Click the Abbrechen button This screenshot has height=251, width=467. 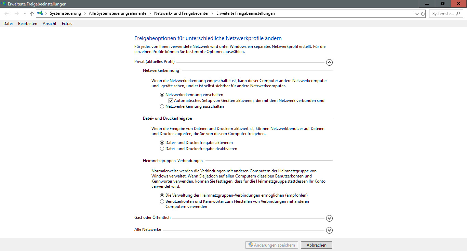tap(317, 245)
